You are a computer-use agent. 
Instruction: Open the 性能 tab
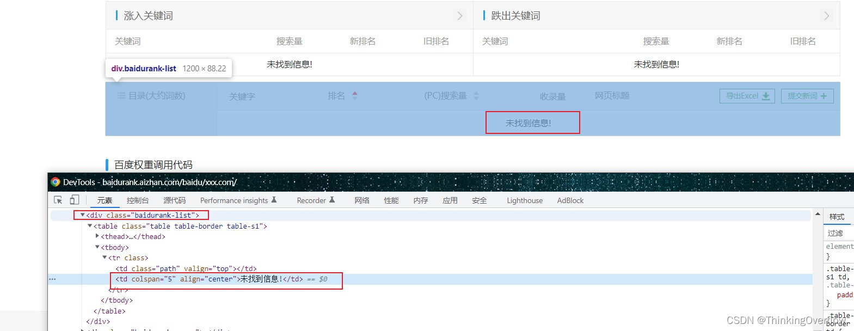coord(391,200)
